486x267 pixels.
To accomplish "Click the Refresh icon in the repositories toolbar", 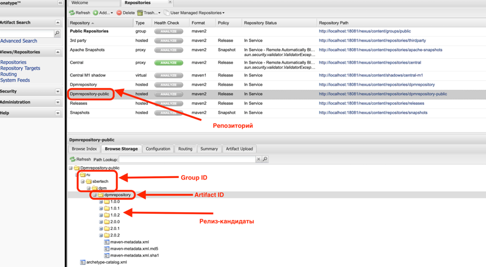I will point(72,13).
